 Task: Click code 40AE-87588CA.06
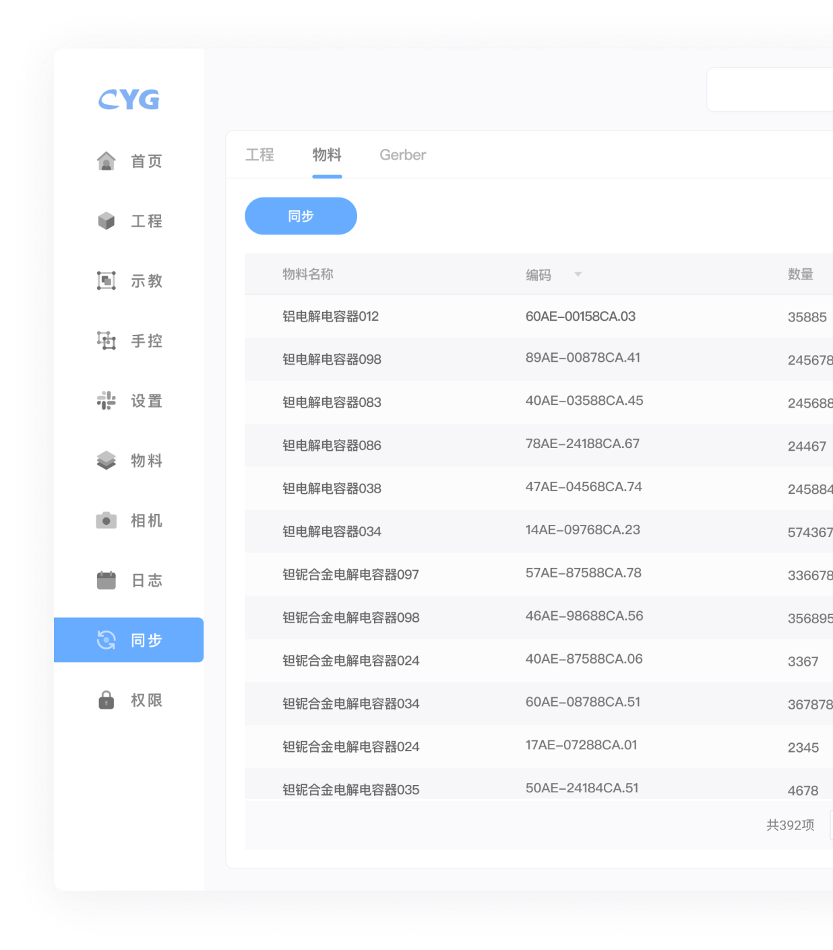click(584, 659)
